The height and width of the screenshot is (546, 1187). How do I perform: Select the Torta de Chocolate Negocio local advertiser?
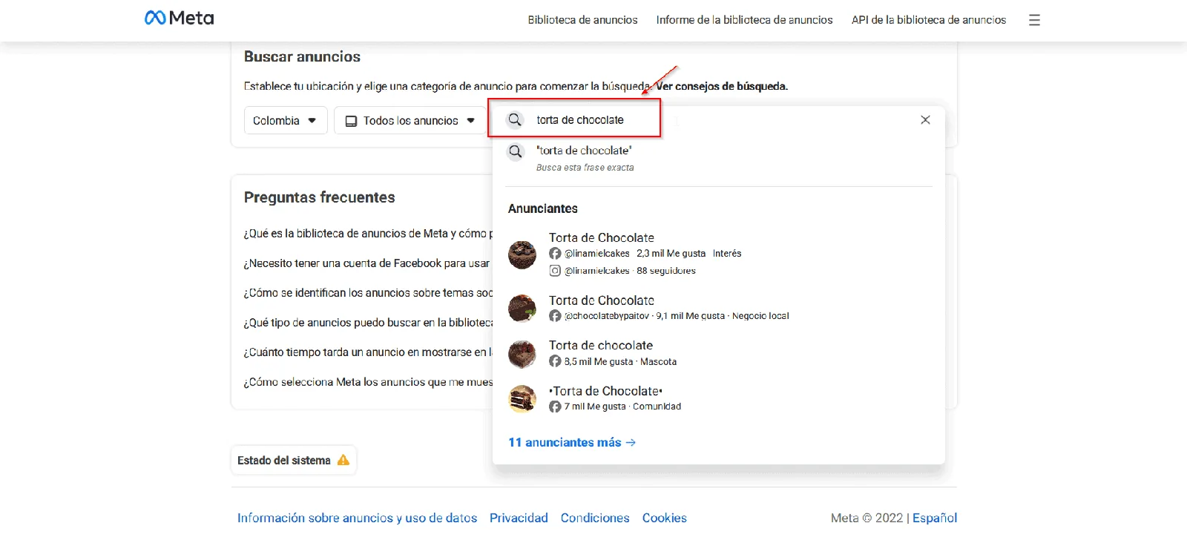pos(718,308)
